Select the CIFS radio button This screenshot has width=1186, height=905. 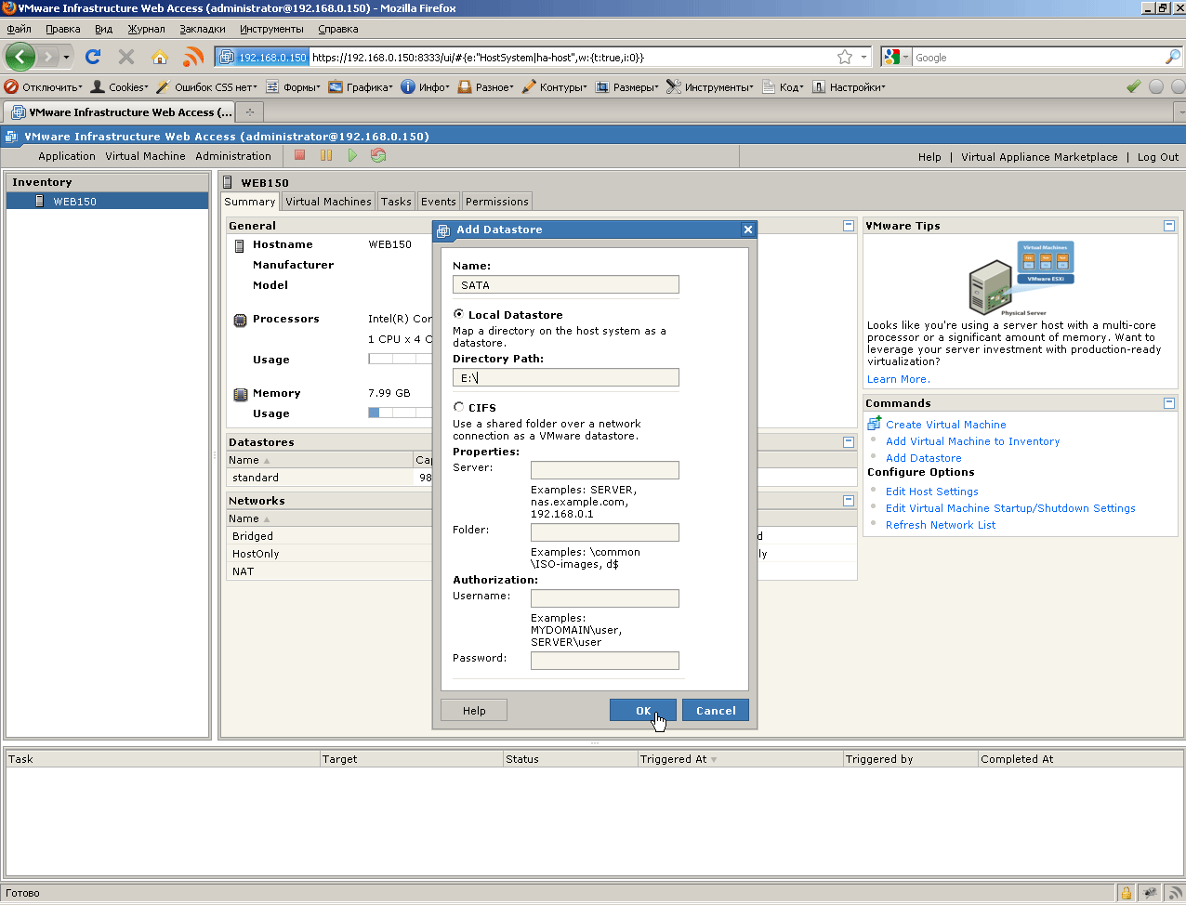click(459, 407)
